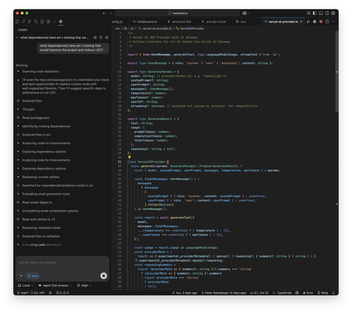Stop the running Codex task

point(104,276)
